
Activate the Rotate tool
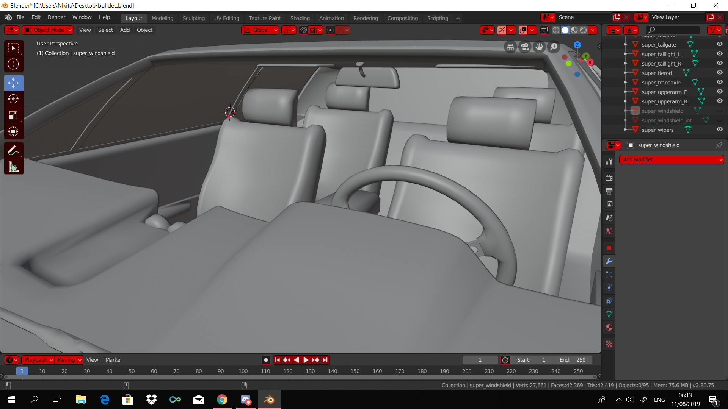[x=13, y=99]
